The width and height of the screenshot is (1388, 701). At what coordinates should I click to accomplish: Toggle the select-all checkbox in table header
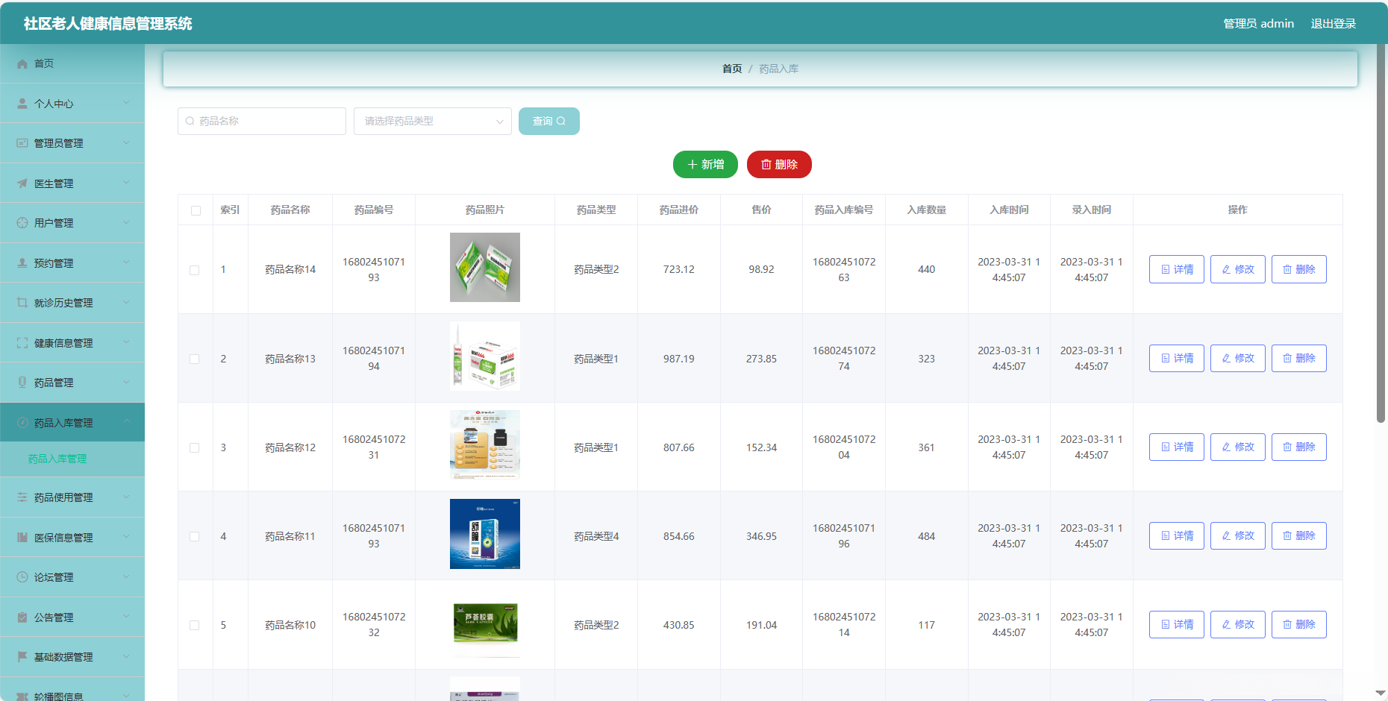[196, 210]
